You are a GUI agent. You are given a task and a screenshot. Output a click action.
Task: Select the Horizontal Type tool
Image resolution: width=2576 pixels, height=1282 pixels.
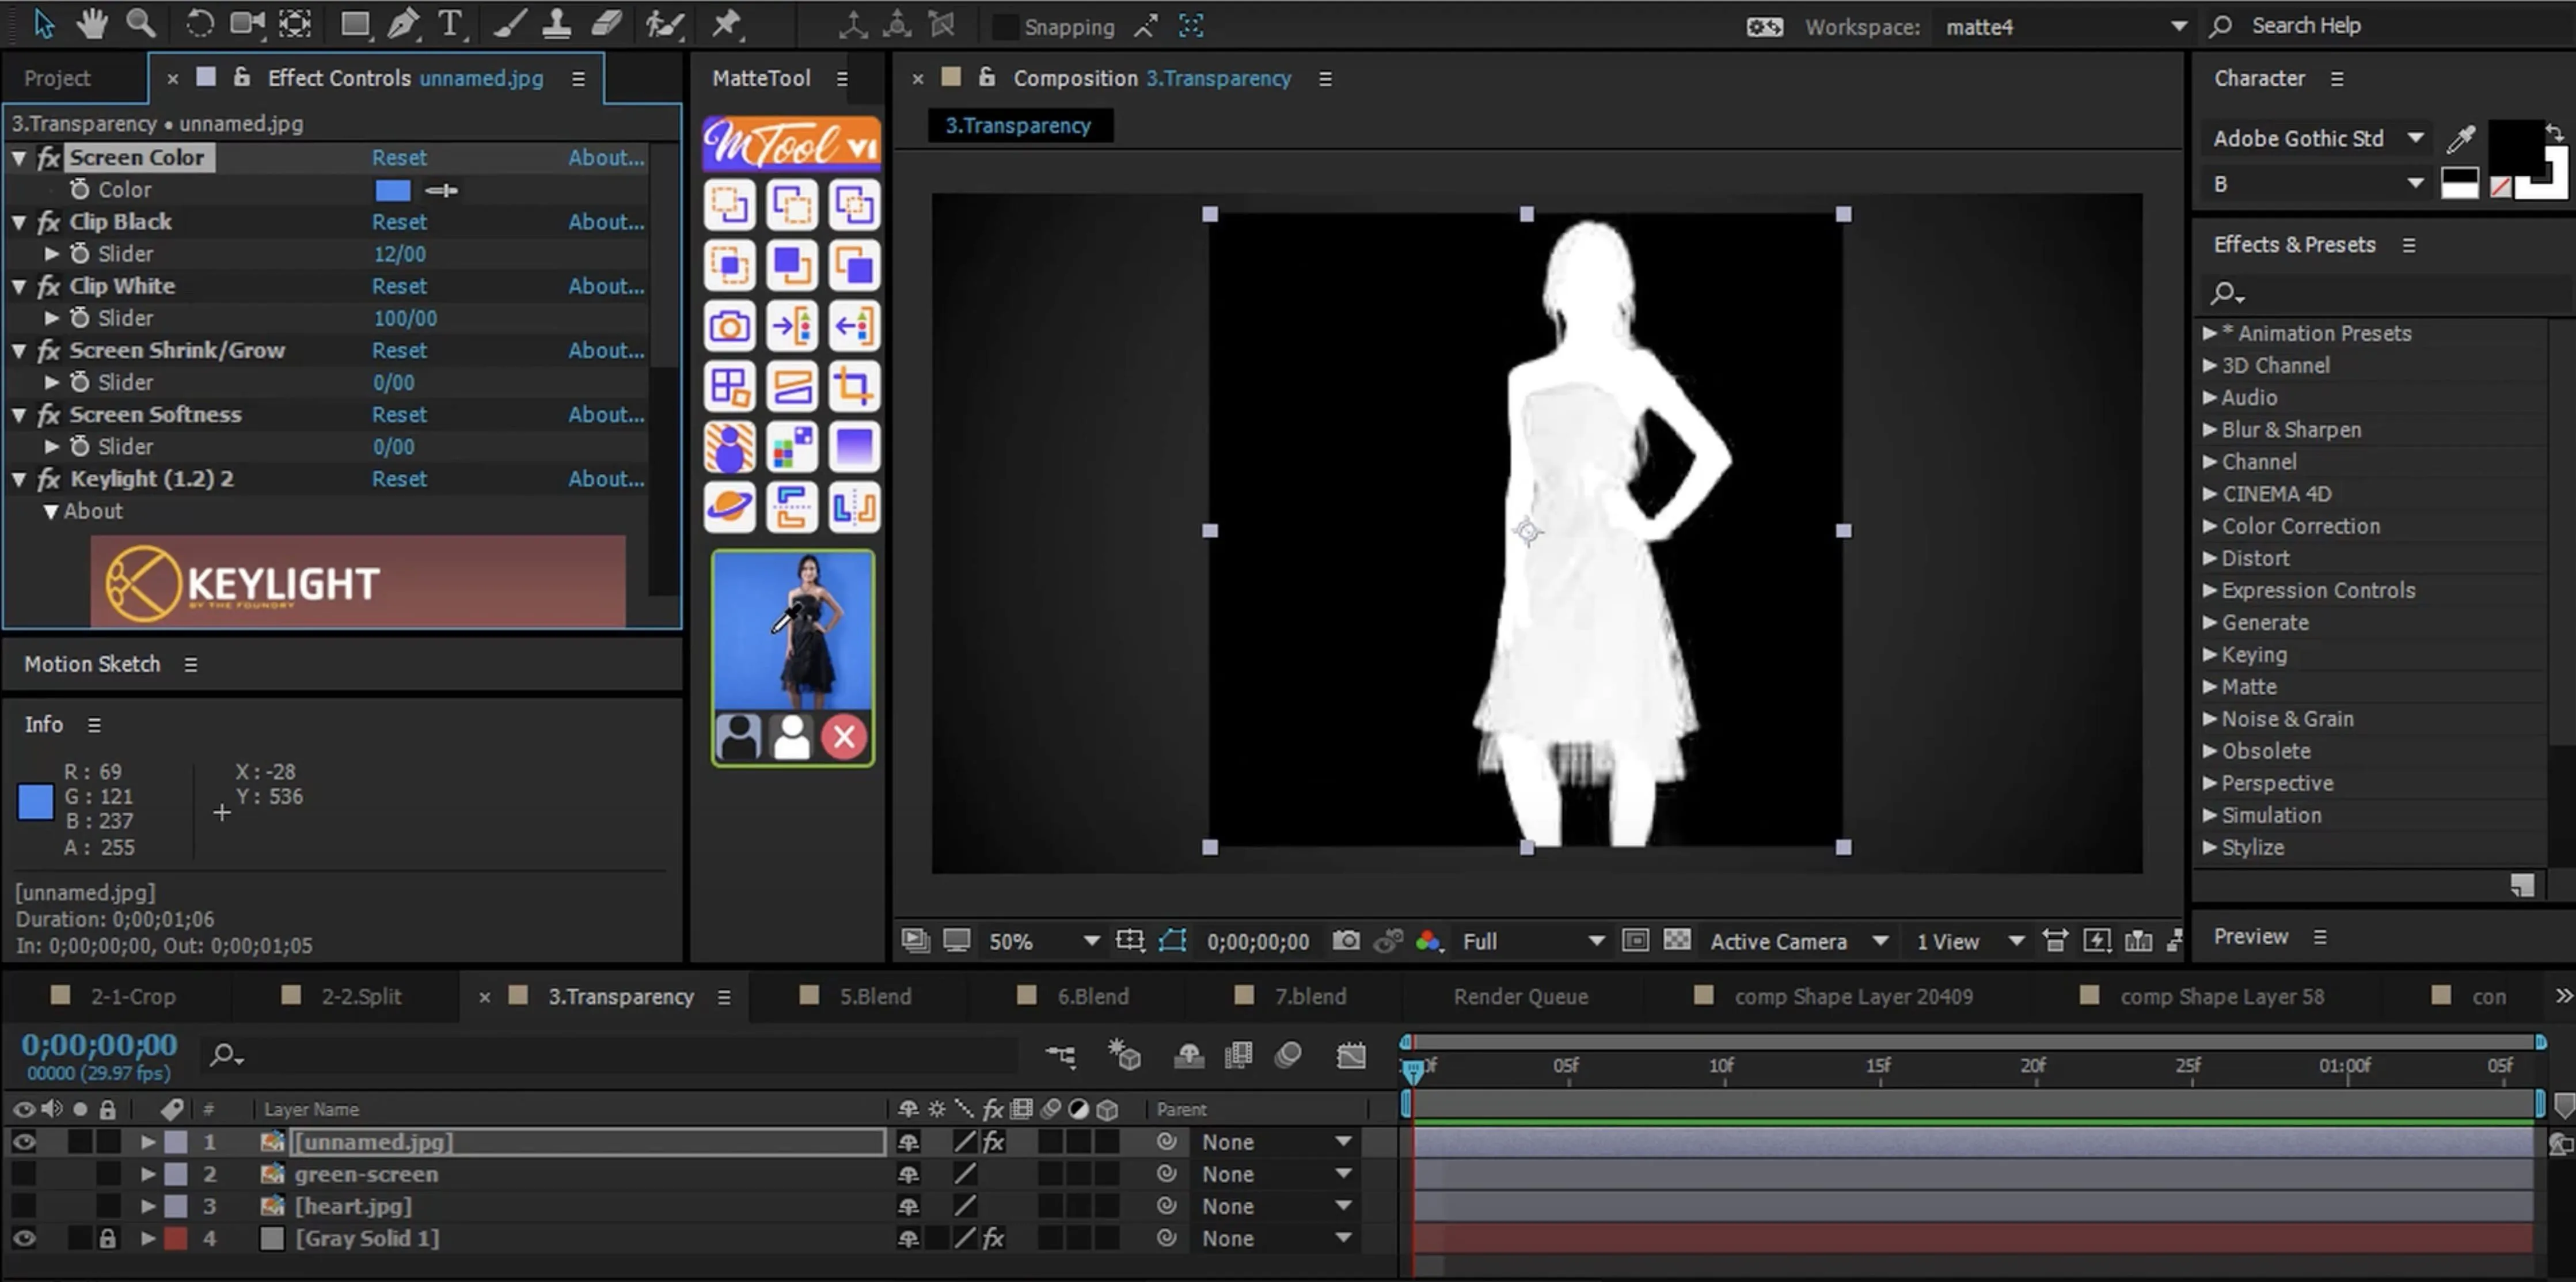[451, 24]
